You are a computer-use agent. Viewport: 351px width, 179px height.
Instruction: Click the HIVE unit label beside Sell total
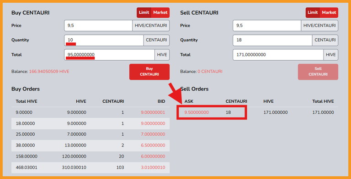[331, 55]
